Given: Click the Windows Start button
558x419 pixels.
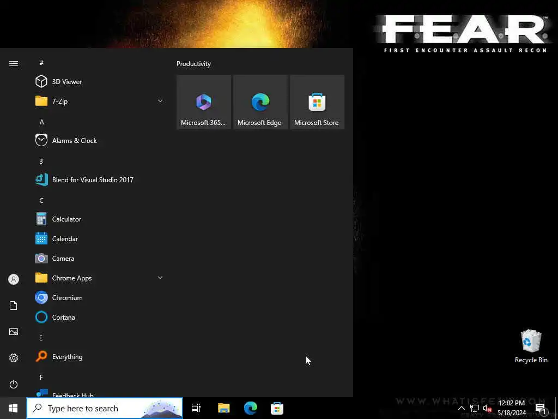Looking at the screenshot, I should (13, 408).
